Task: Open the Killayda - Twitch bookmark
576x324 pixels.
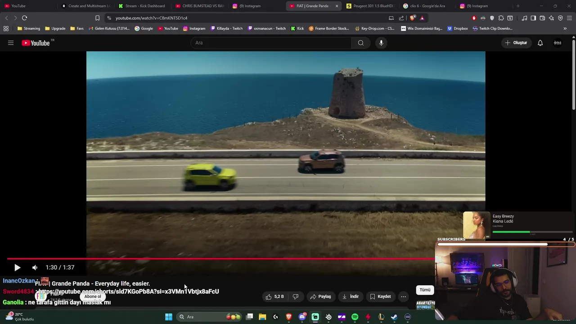Action: coord(226,28)
